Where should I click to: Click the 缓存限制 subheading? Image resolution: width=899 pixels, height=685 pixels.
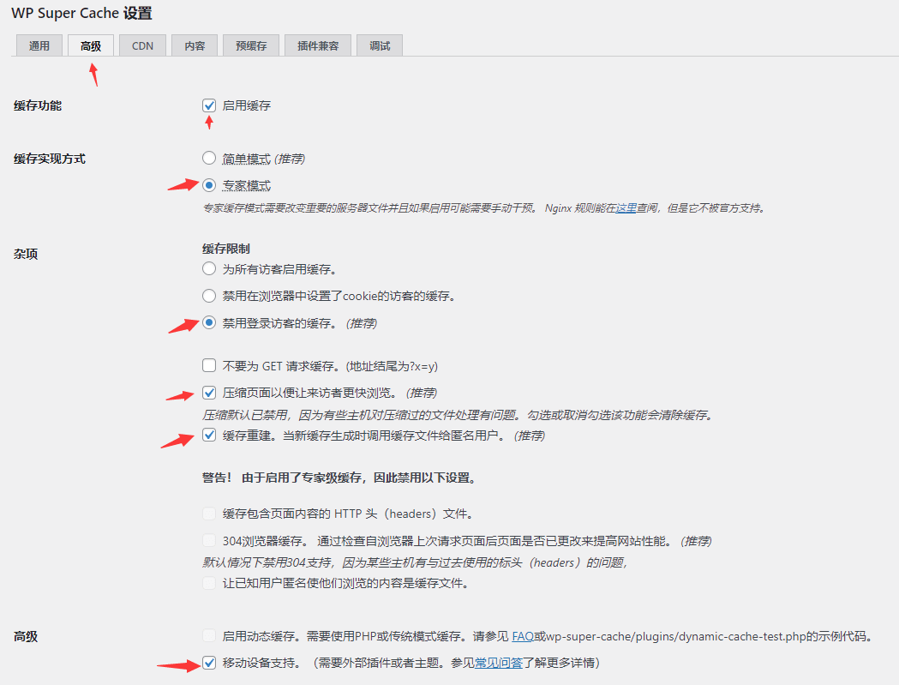[x=226, y=249]
